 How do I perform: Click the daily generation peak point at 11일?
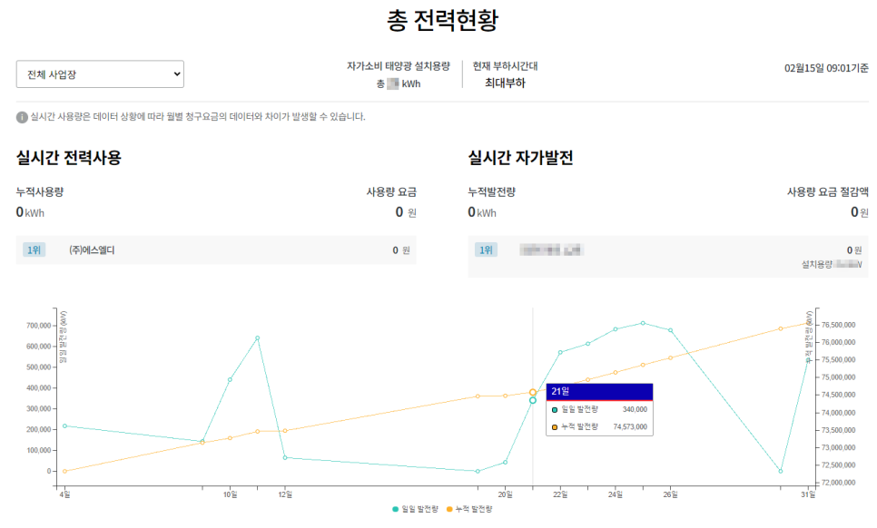pos(257,338)
